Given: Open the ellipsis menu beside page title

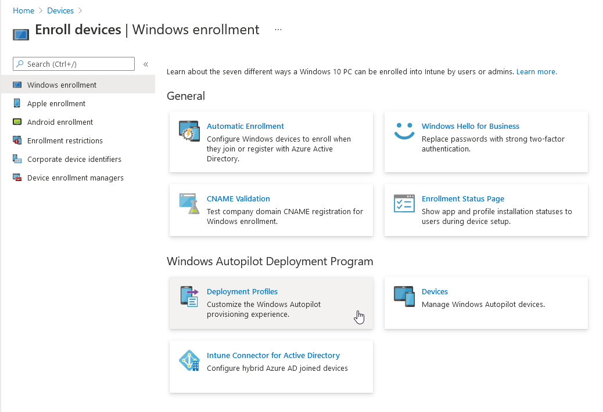Looking at the screenshot, I should [278, 30].
